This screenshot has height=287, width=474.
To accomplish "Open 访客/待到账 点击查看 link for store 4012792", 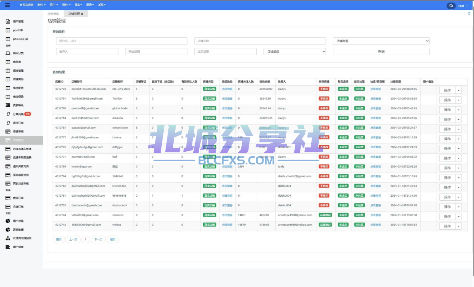I will coord(375,89).
